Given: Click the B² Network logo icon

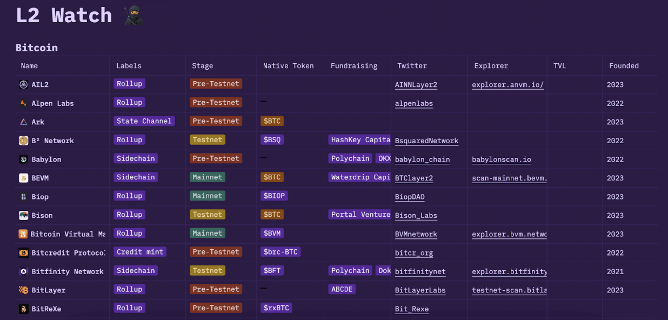Looking at the screenshot, I should point(23,141).
